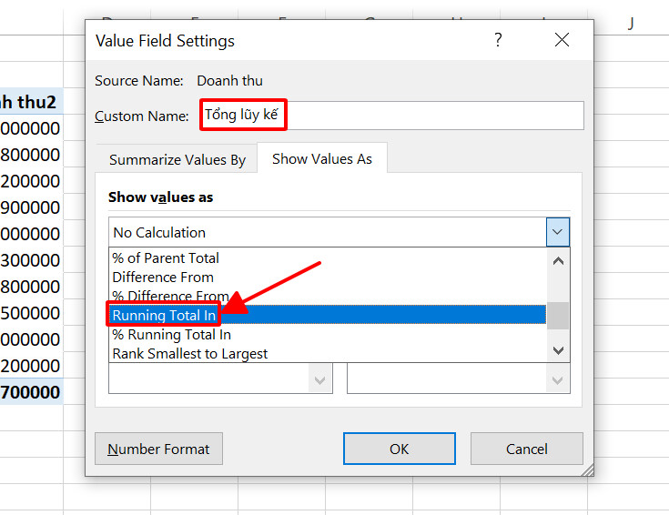The image size is (669, 515).
Task: Click list scrollbar up arrow
Action: [558, 261]
